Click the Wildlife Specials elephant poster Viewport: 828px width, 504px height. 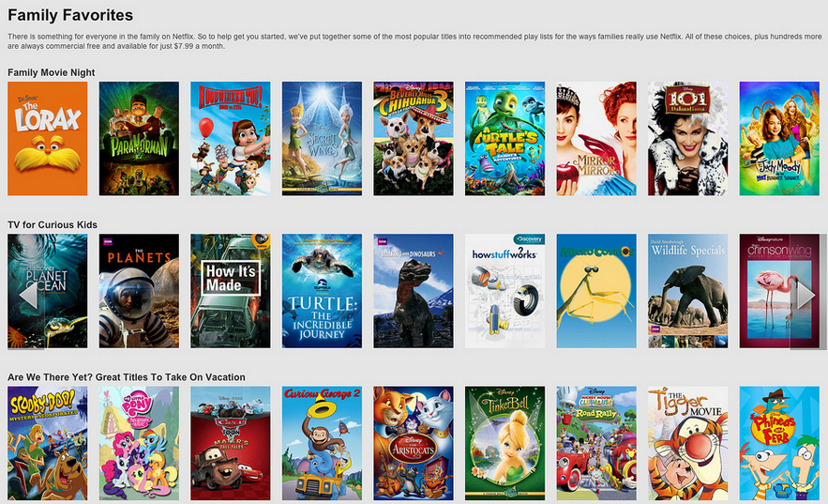click(x=688, y=291)
